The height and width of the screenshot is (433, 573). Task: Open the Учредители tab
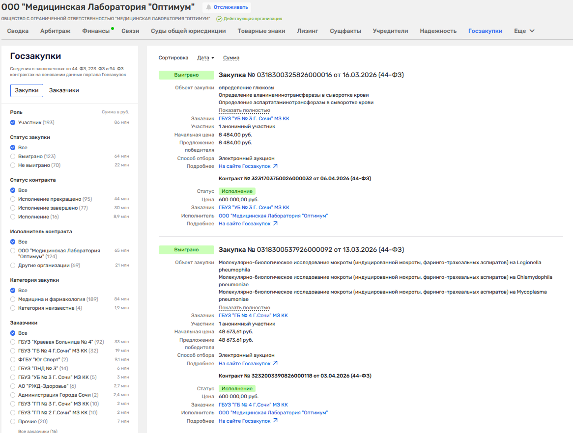[x=390, y=31]
